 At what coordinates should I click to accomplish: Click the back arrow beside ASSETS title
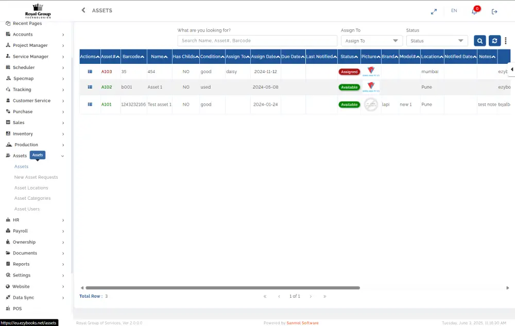pos(83,10)
